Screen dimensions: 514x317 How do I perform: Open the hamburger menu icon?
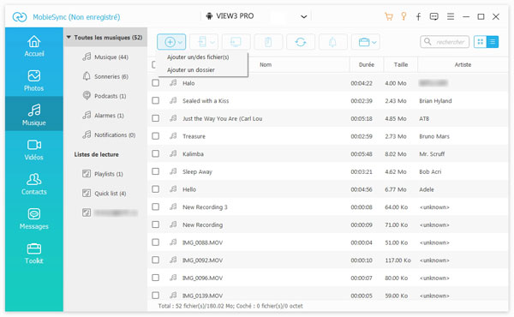click(451, 16)
